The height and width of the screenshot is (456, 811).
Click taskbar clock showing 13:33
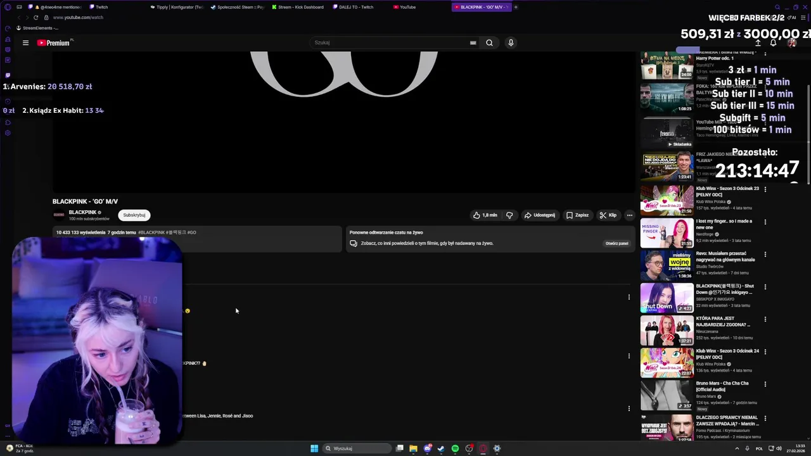tap(795, 448)
